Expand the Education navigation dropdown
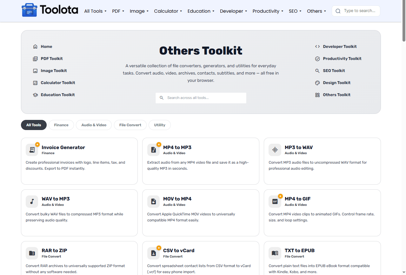 (201, 11)
